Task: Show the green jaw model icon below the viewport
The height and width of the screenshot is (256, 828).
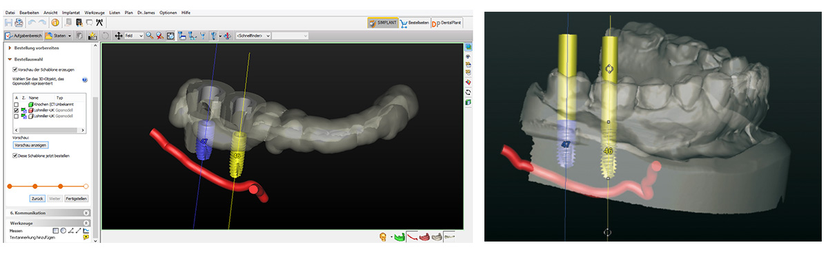Action: (400, 237)
